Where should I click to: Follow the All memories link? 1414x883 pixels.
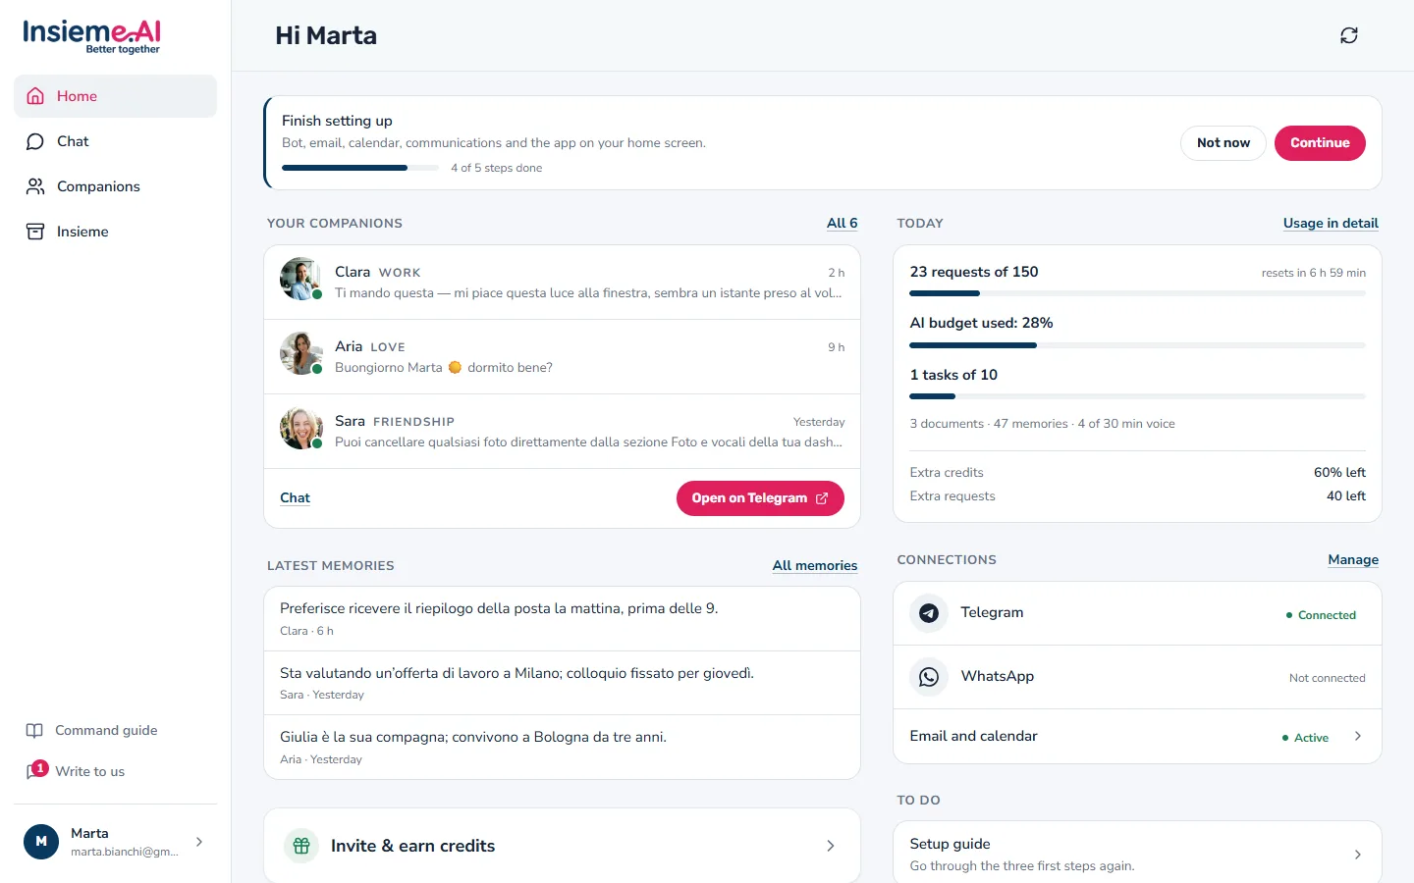[814, 566]
